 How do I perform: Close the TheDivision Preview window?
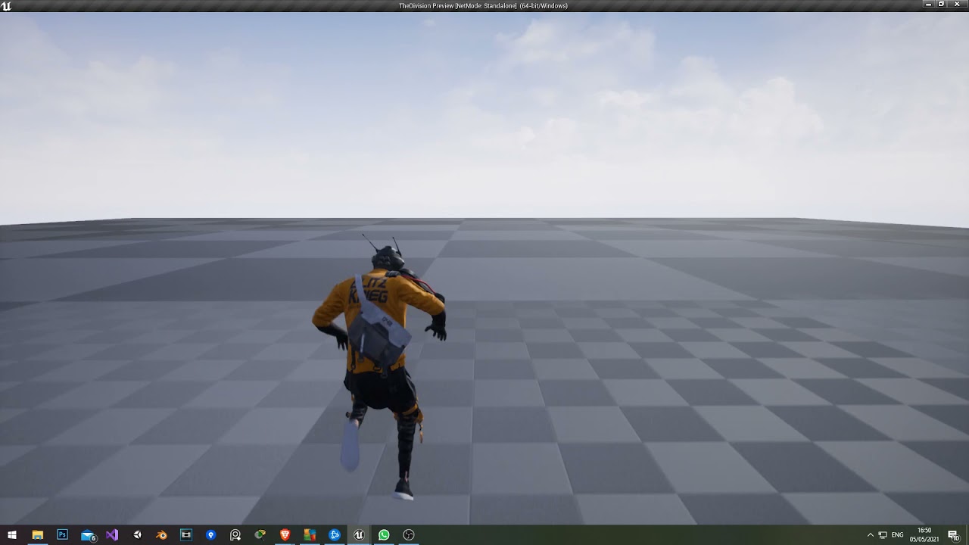(x=957, y=5)
